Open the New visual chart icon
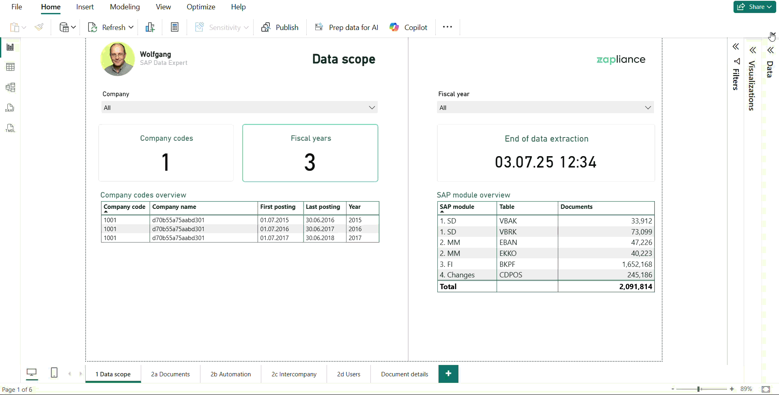Image resolution: width=779 pixels, height=395 pixels. tap(150, 27)
